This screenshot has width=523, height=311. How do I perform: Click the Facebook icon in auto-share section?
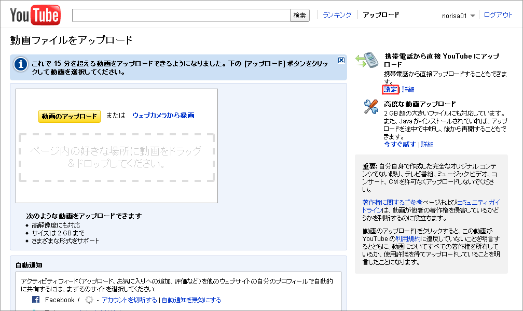click(x=36, y=300)
